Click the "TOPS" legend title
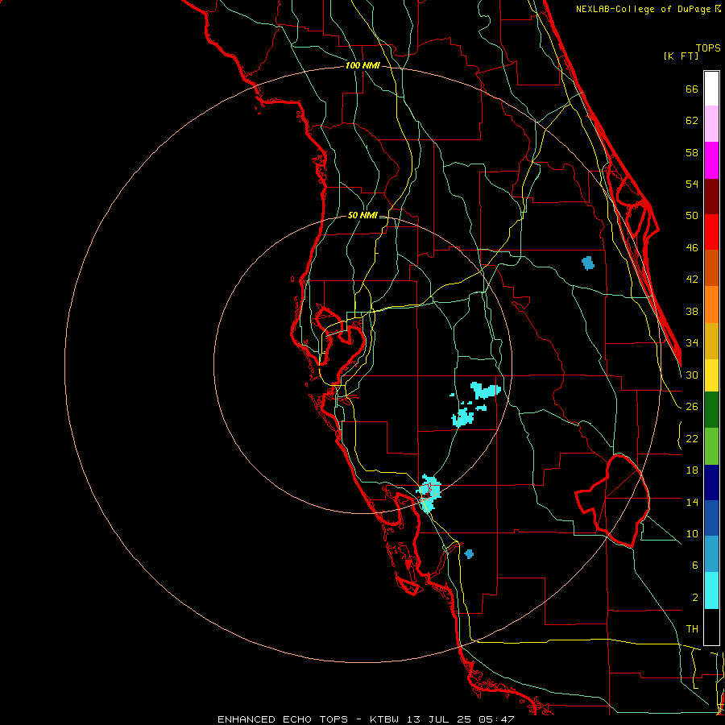This screenshot has height=725, width=725. click(708, 48)
